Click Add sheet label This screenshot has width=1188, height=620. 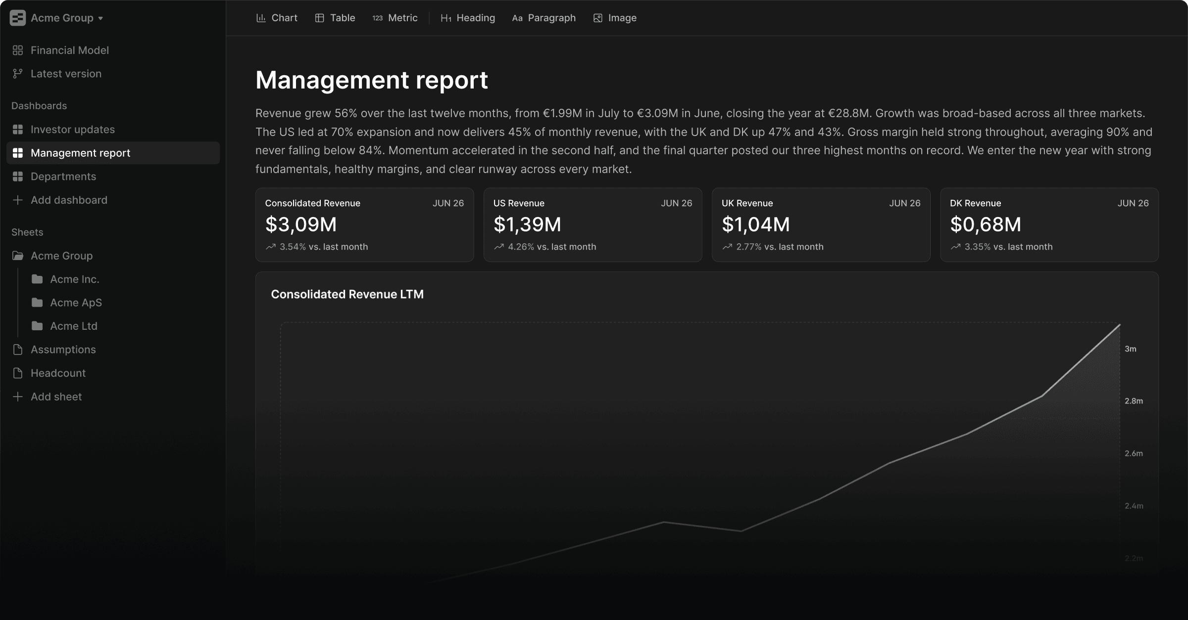click(x=56, y=397)
